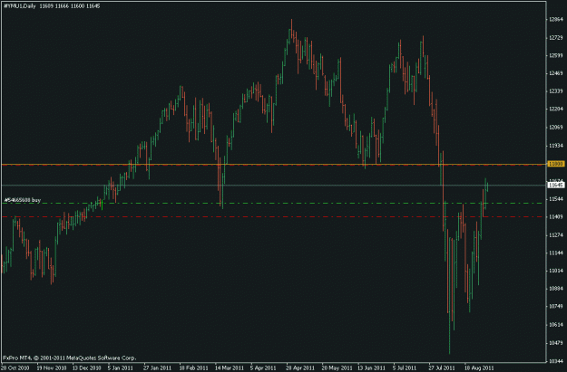Screen dimensions: 567x372
Task: Click the 5 Jul 2011 date label
Action: (405, 368)
